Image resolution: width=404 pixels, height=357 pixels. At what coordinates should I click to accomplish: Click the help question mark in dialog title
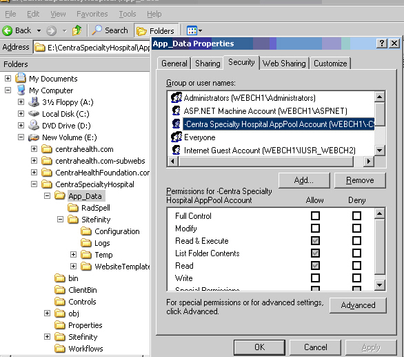[x=381, y=43]
